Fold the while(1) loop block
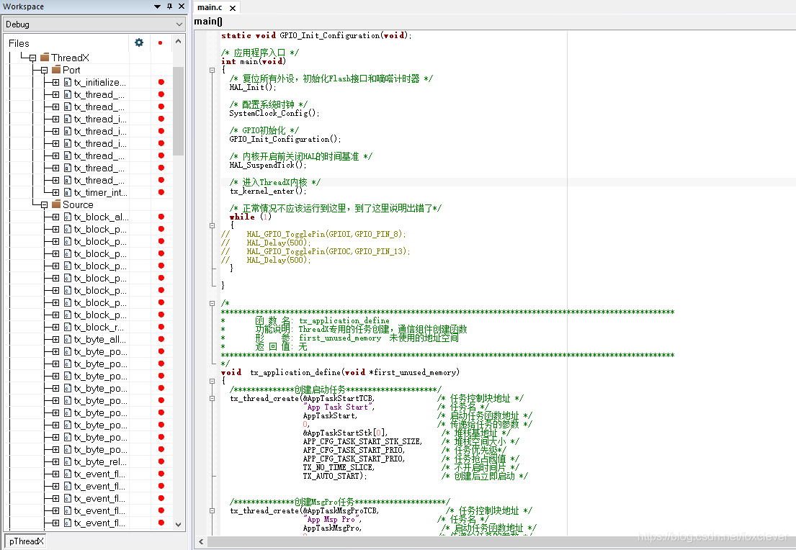 tap(213, 225)
